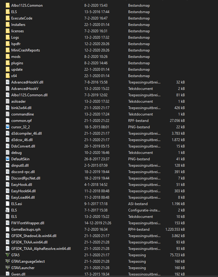The image size is (218, 277).
Task: Click the GTAVLauncher application icon
Action: coord(8,268)
